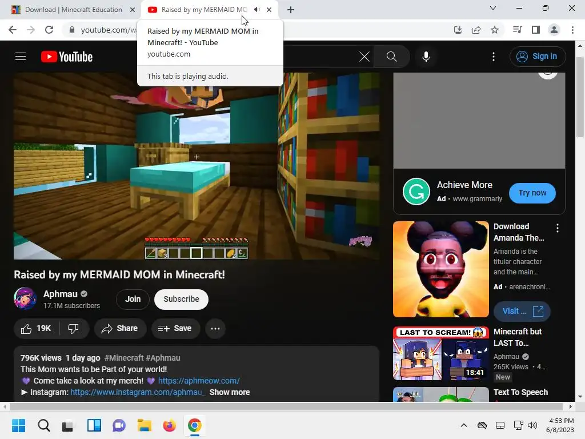Click the YouTube logo
Image resolution: width=585 pixels, height=439 pixels.
tap(67, 57)
